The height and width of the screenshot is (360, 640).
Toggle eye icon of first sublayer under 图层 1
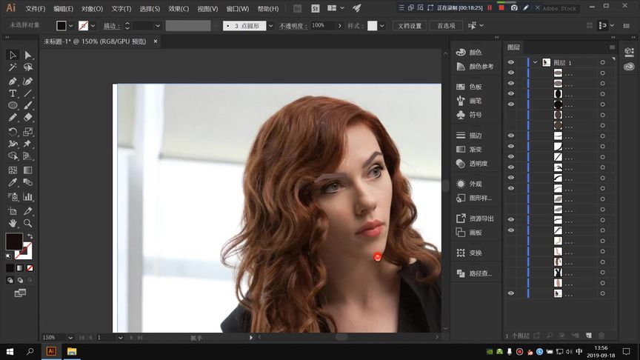(x=511, y=73)
